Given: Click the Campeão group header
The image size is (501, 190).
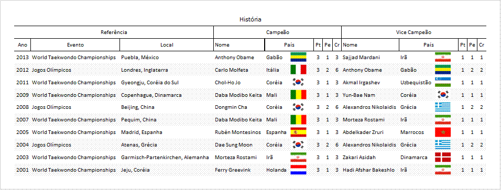Looking at the screenshot, I should click(x=277, y=32).
